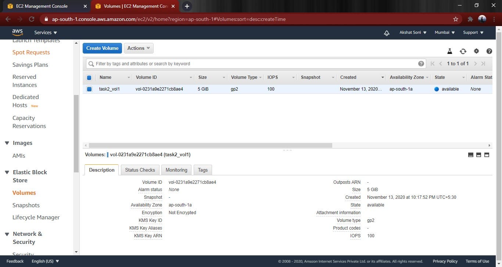502x267 pixels.
Task: Open English (US) language selector
Action: 45,261
